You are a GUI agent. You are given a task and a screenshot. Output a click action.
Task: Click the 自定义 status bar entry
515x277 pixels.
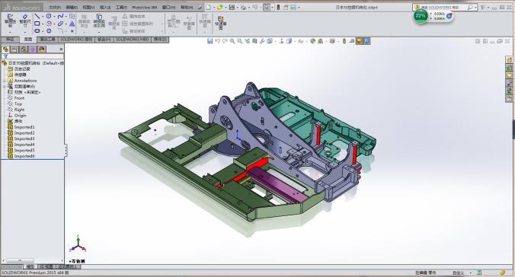[458, 272]
